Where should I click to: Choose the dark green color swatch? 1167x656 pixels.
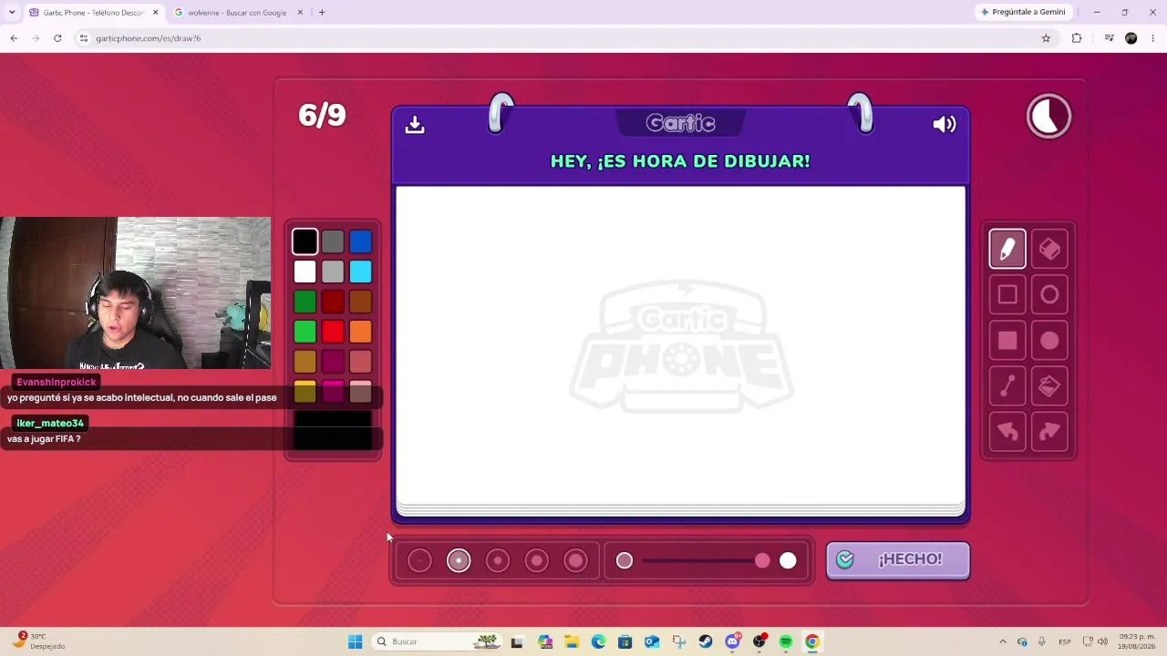click(305, 302)
